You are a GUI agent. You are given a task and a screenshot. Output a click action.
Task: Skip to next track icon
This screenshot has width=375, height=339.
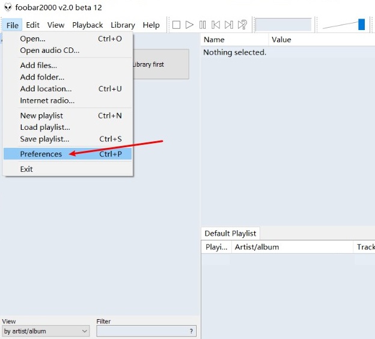pyautogui.click(x=229, y=25)
